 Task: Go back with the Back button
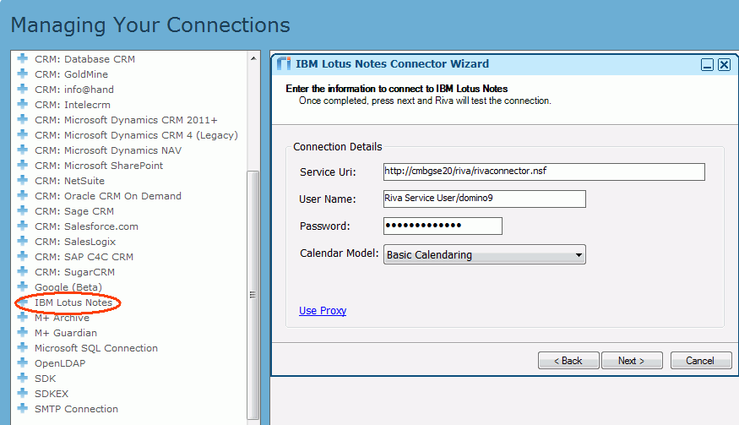568,361
